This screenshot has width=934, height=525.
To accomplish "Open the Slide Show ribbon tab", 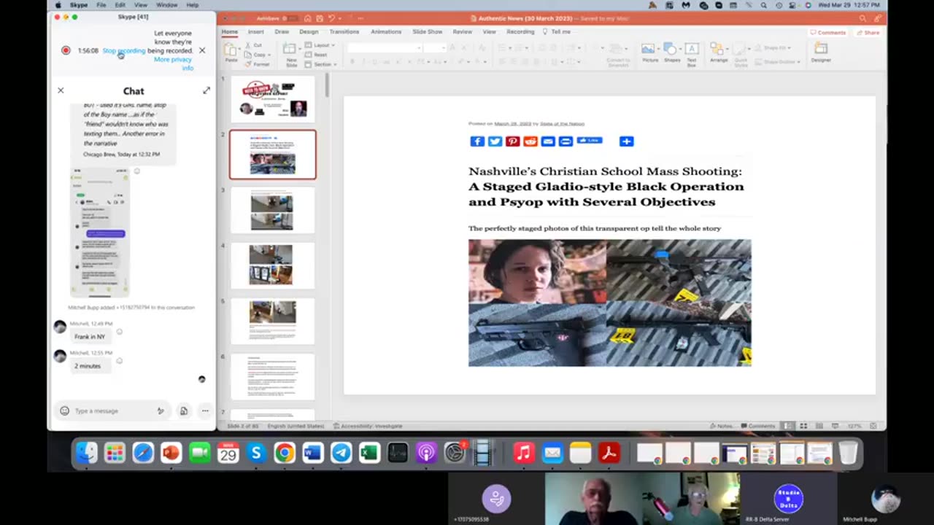I will tap(428, 32).
